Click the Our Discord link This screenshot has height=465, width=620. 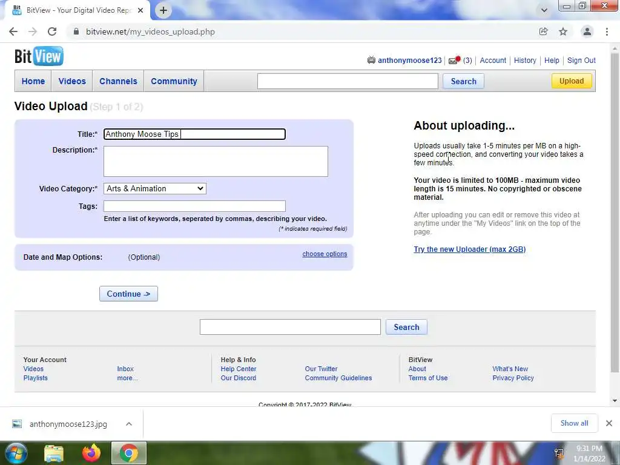click(239, 378)
